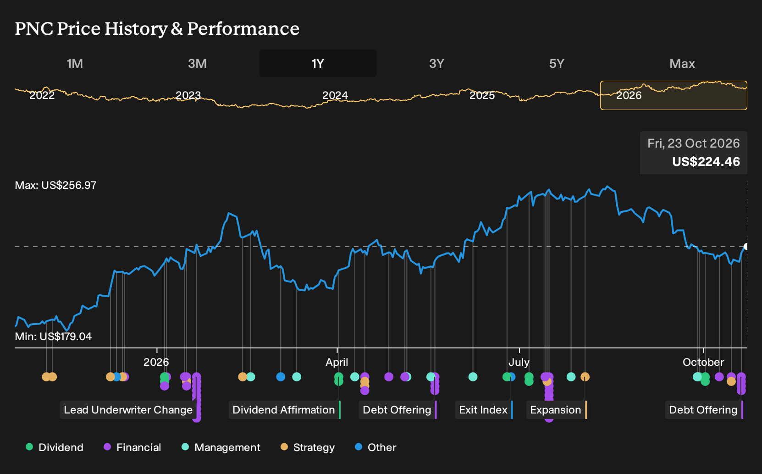This screenshot has height=474, width=762.
Task: Click the teal Management dot above Exit Index
Action: [473, 377]
